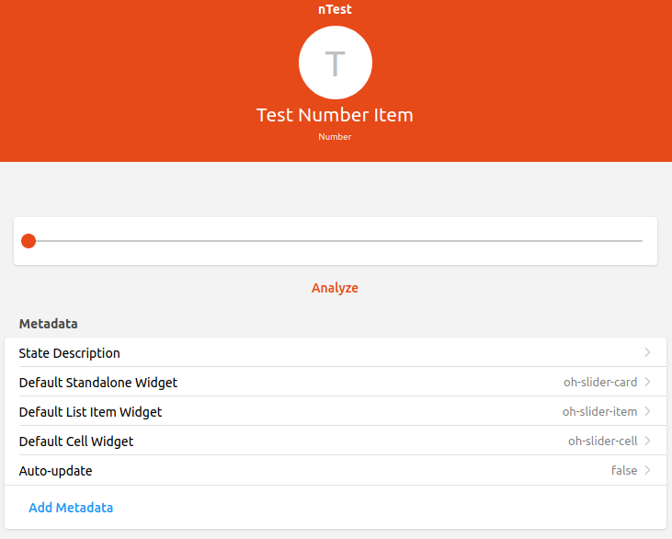Click the Test Number Item heading
Viewport: 672px width, 539px height.
coord(335,115)
